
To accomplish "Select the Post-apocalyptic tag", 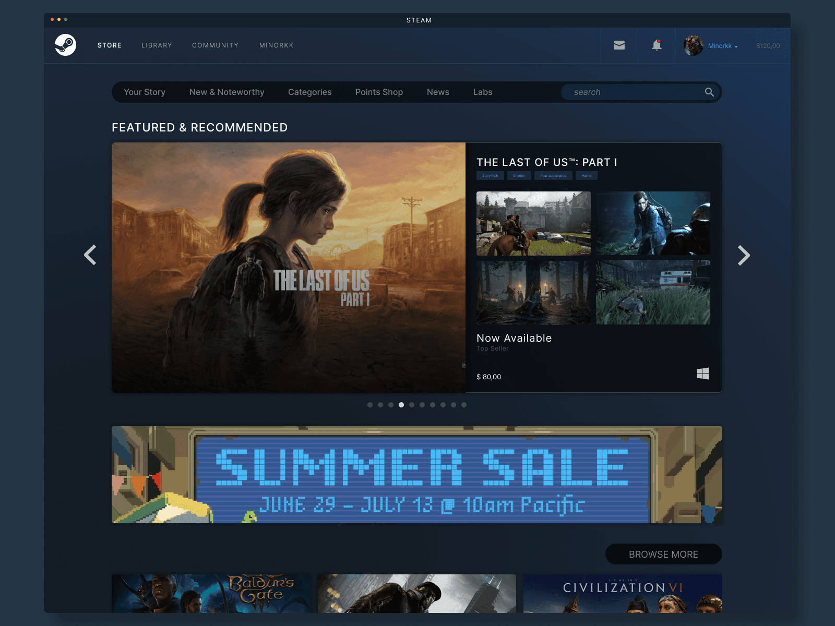I will (x=553, y=176).
